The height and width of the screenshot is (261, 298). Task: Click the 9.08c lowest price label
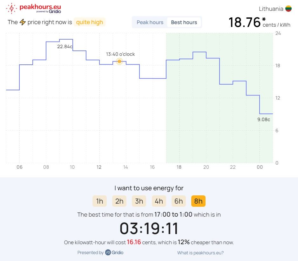[264, 120]
